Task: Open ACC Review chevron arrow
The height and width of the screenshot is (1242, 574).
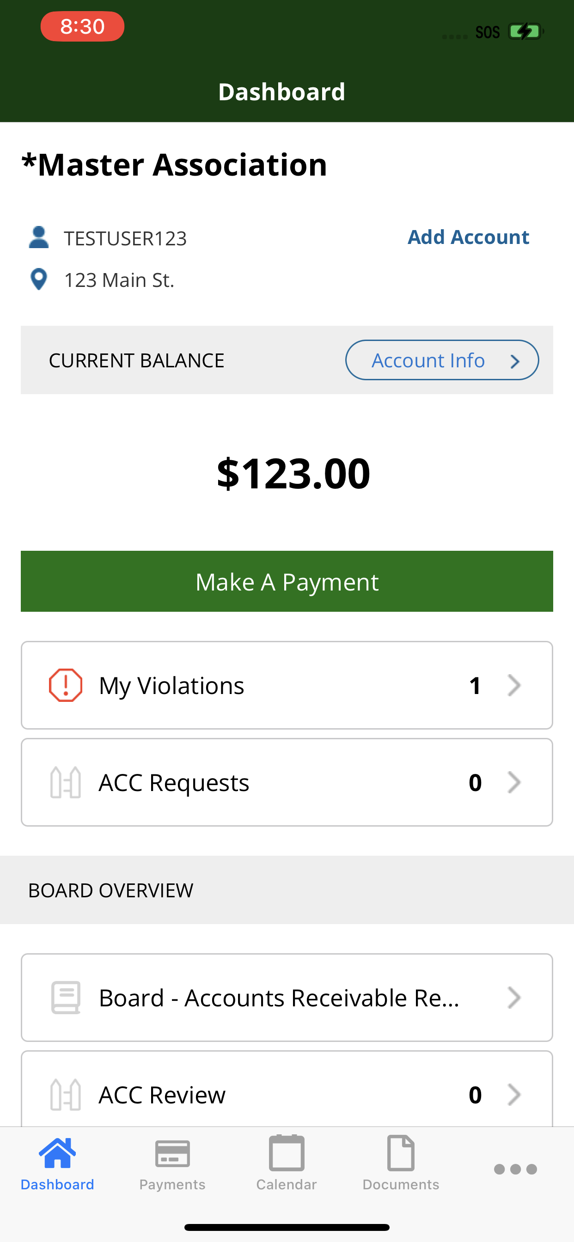Action: 514,1095
